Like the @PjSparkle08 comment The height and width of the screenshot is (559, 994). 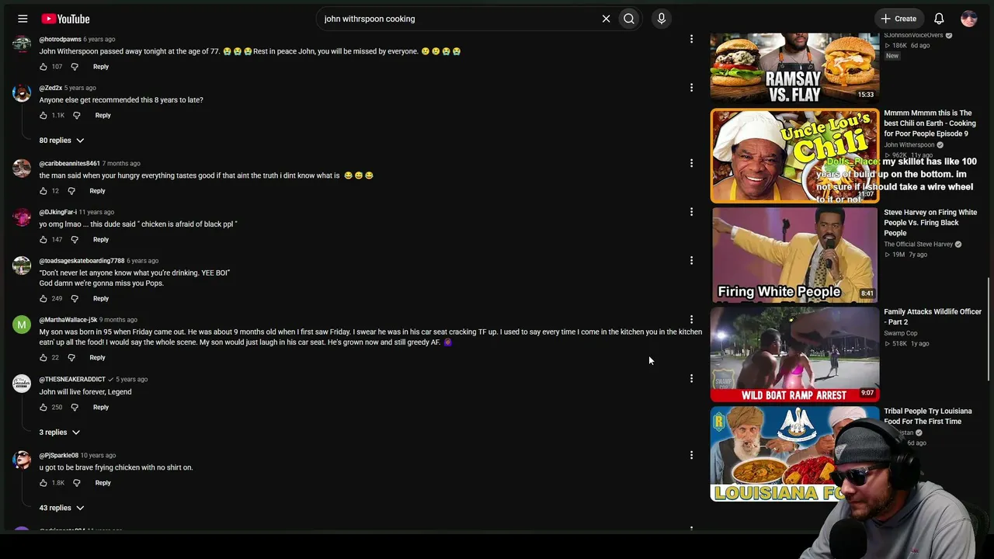coord(43,483)
